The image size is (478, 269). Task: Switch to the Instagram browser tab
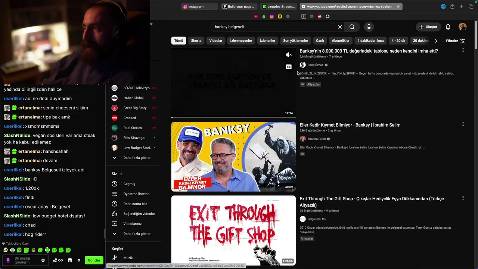(199, 6)
